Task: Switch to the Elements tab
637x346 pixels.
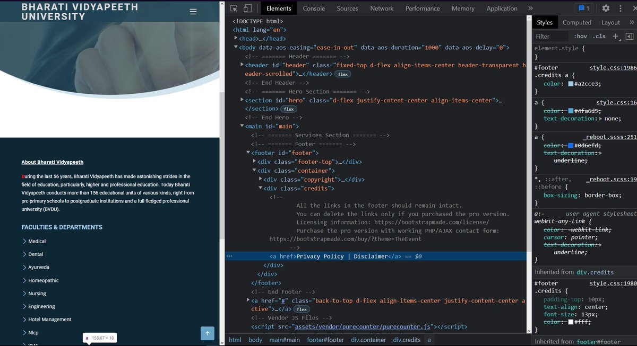Action: tap(279, 8)
